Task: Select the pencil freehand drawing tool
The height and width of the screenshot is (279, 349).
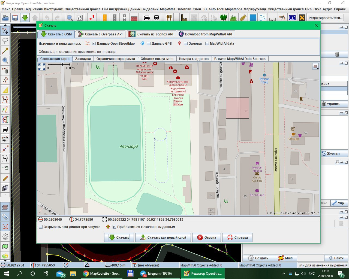Action: coord(5,178)
